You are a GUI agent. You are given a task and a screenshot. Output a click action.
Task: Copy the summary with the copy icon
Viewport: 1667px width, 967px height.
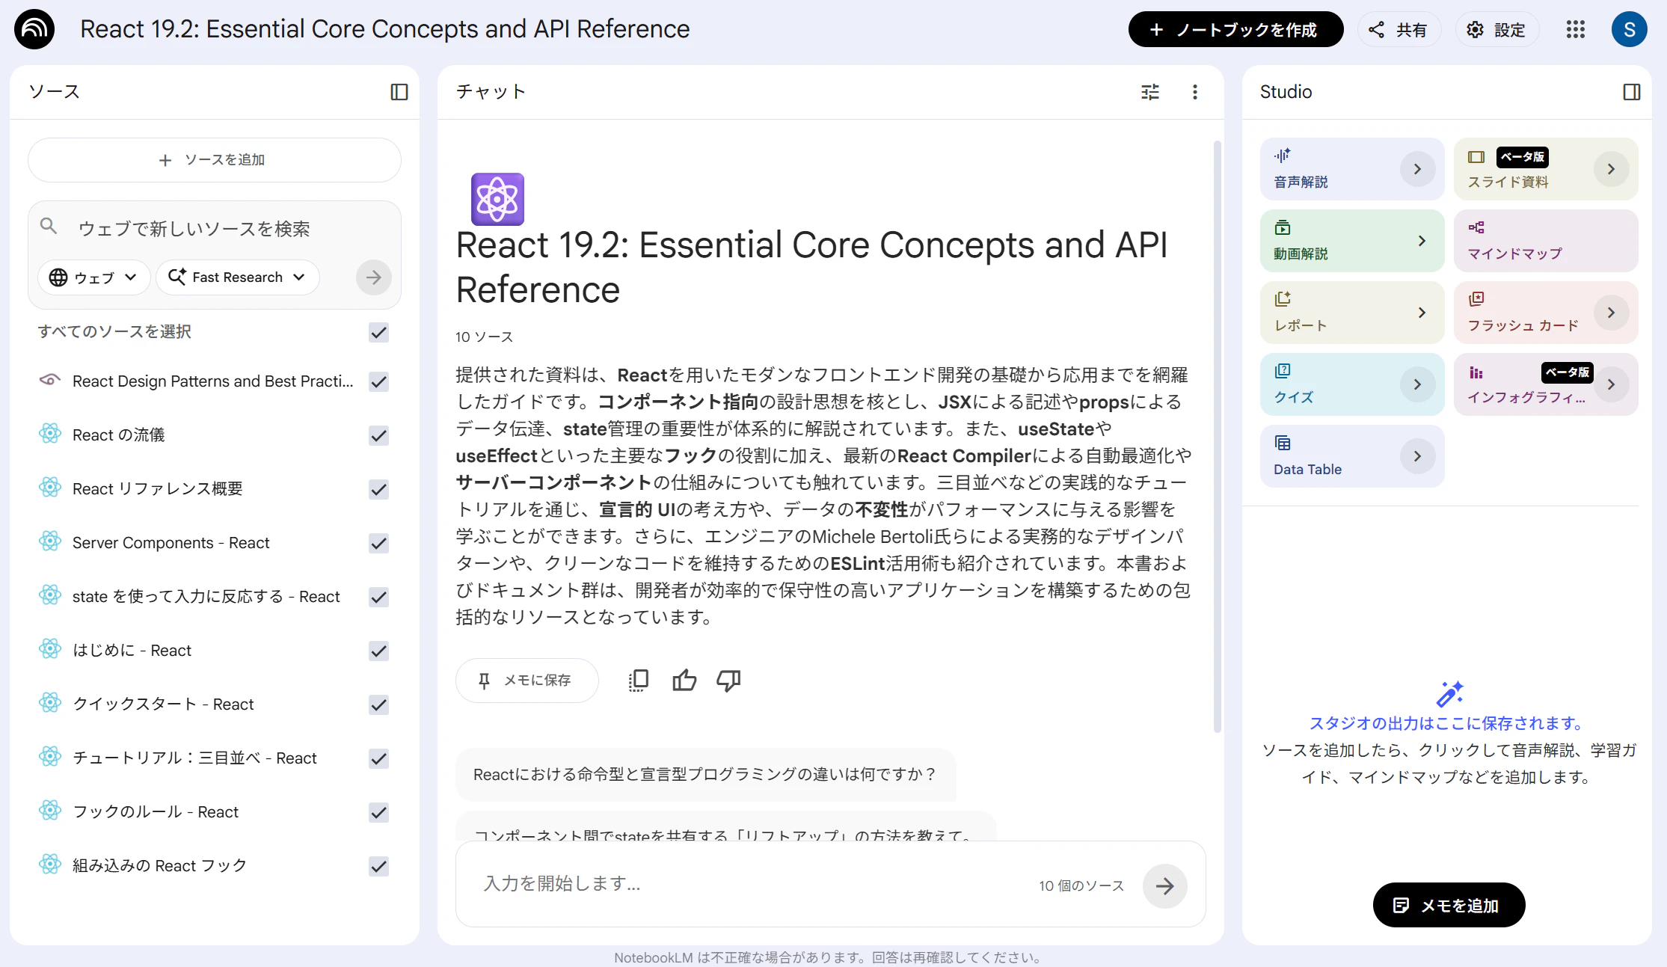(638, 680)
